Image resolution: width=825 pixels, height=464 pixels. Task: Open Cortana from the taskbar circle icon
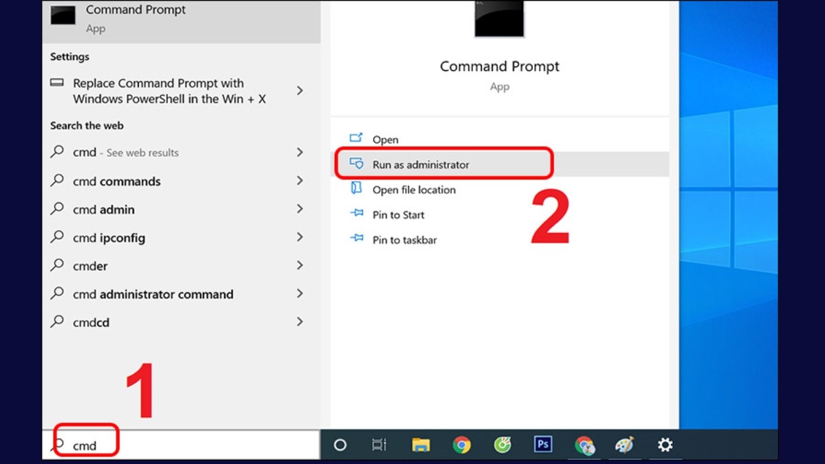[x=340, y=445]
